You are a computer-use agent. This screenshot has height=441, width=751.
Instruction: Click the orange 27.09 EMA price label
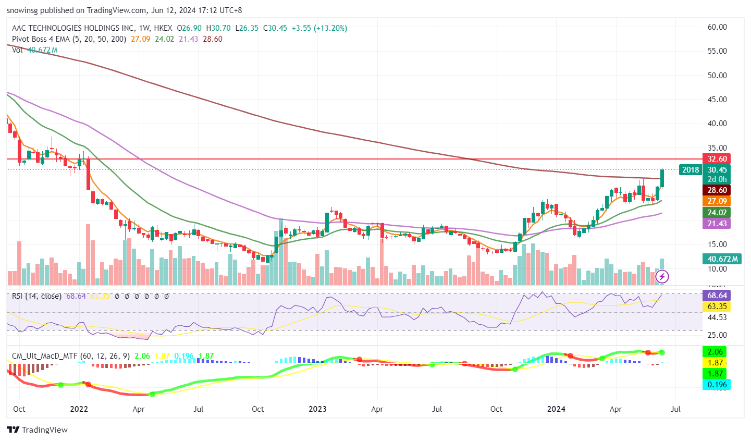point(717,201)
